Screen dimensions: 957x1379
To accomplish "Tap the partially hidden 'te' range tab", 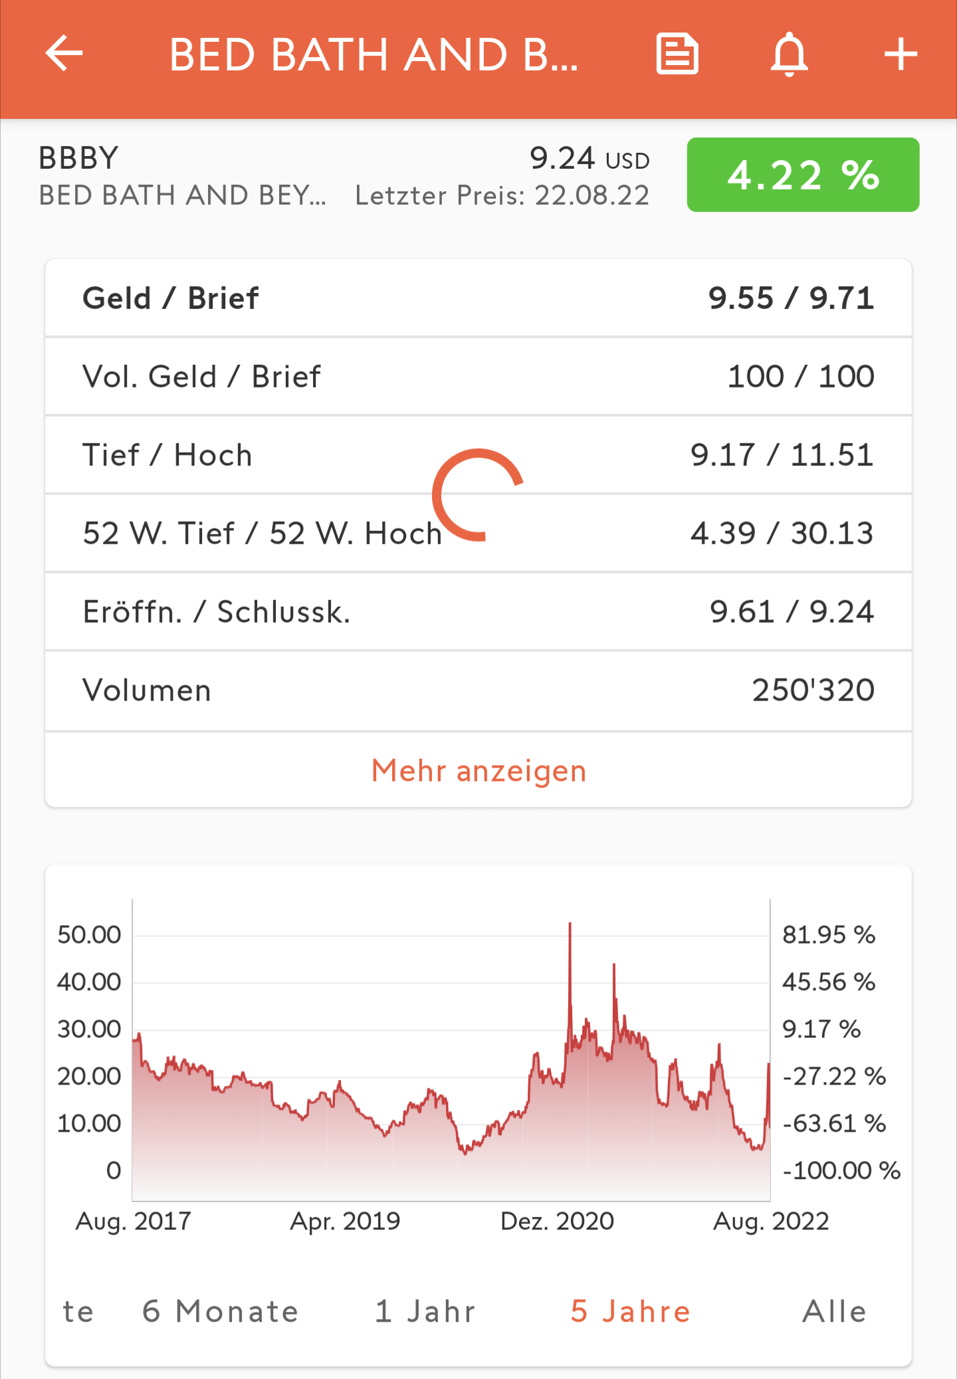I will 78,1311.
